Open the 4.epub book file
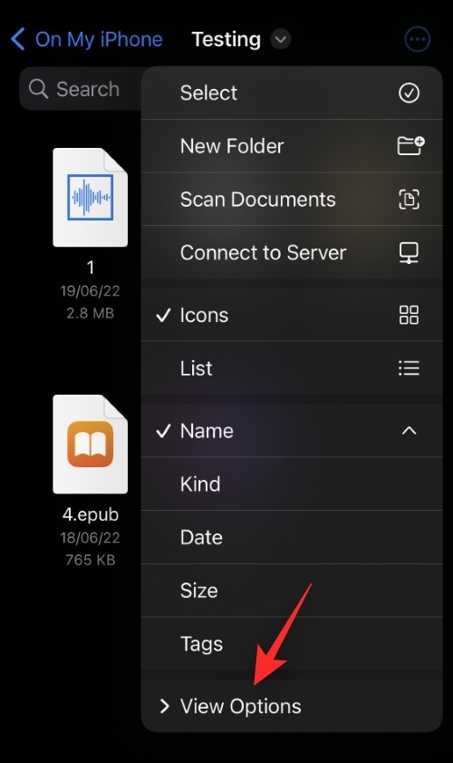The width and height of the screenshot is (453, 763). coord(90,445)
